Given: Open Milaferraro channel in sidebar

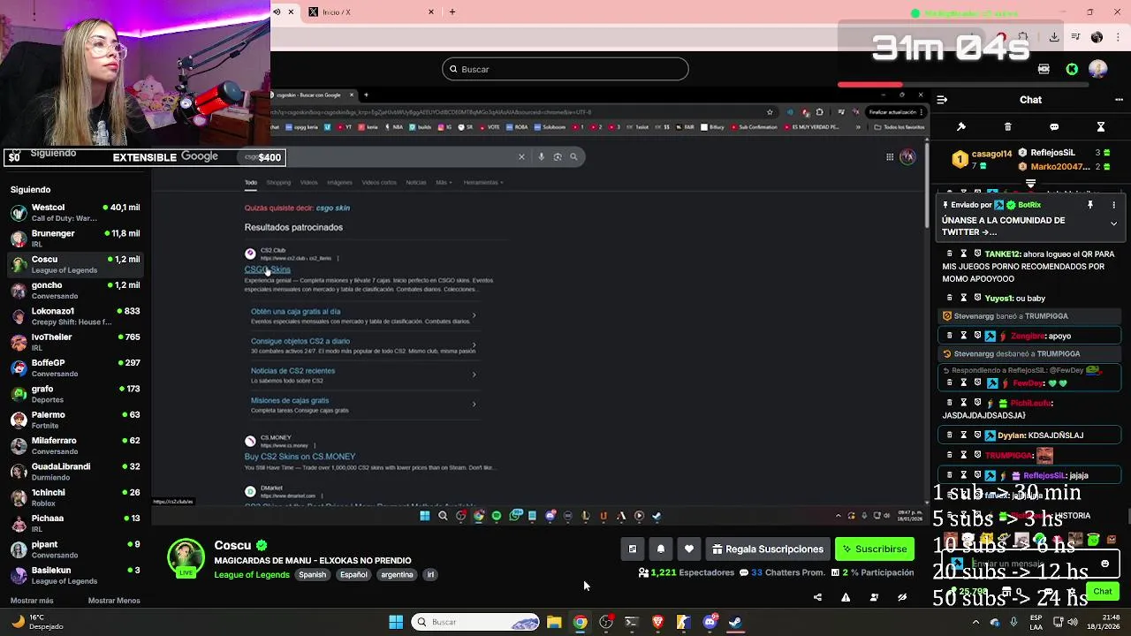Looking at the screenshot, I should tap(75, 445).
